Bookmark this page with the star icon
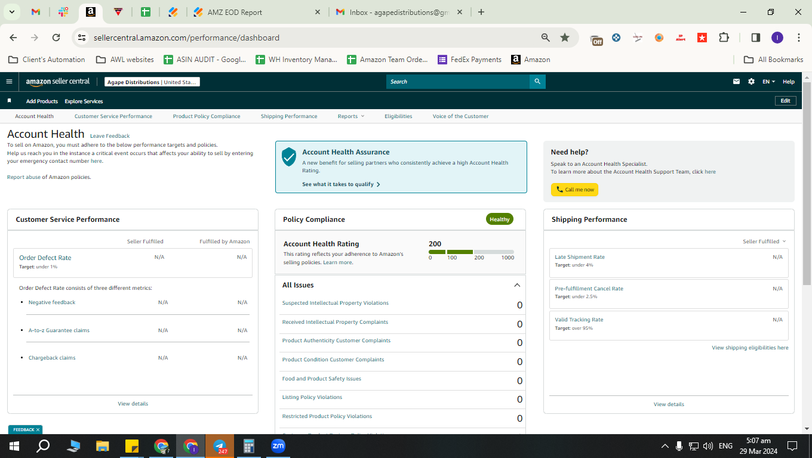 coord(565,38)
